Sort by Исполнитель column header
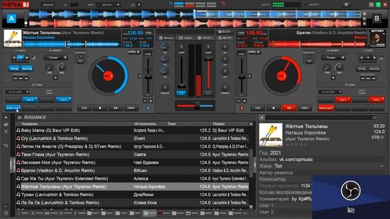The image size is (390, 219). pyautogui.click(x=145, y=123)
